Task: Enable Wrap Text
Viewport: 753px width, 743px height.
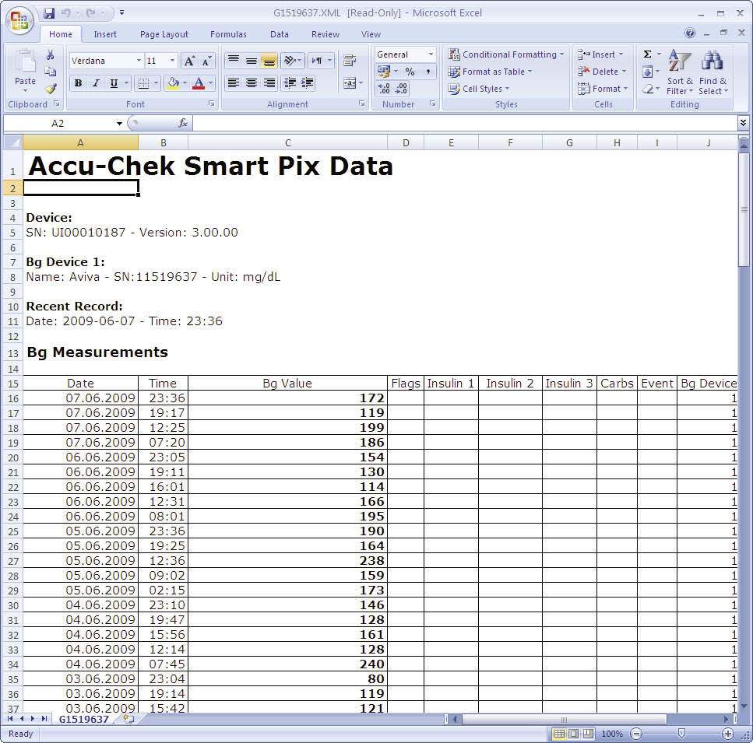Action: (x=349, y=61)
